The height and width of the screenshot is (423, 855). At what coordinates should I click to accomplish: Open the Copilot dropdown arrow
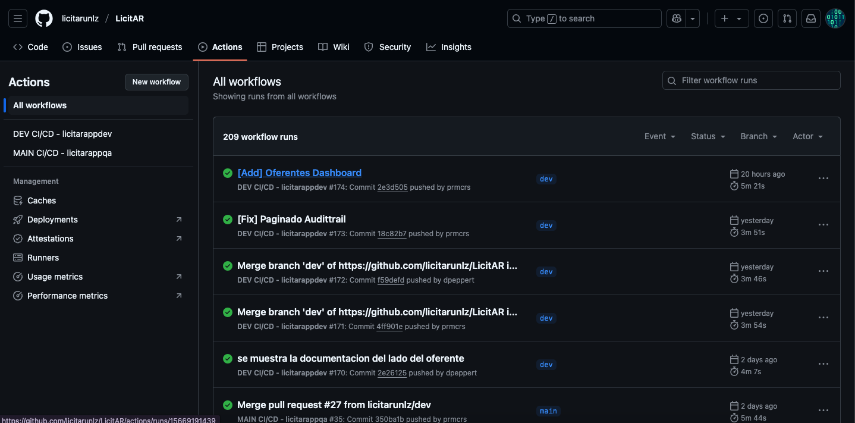point(693,18)
